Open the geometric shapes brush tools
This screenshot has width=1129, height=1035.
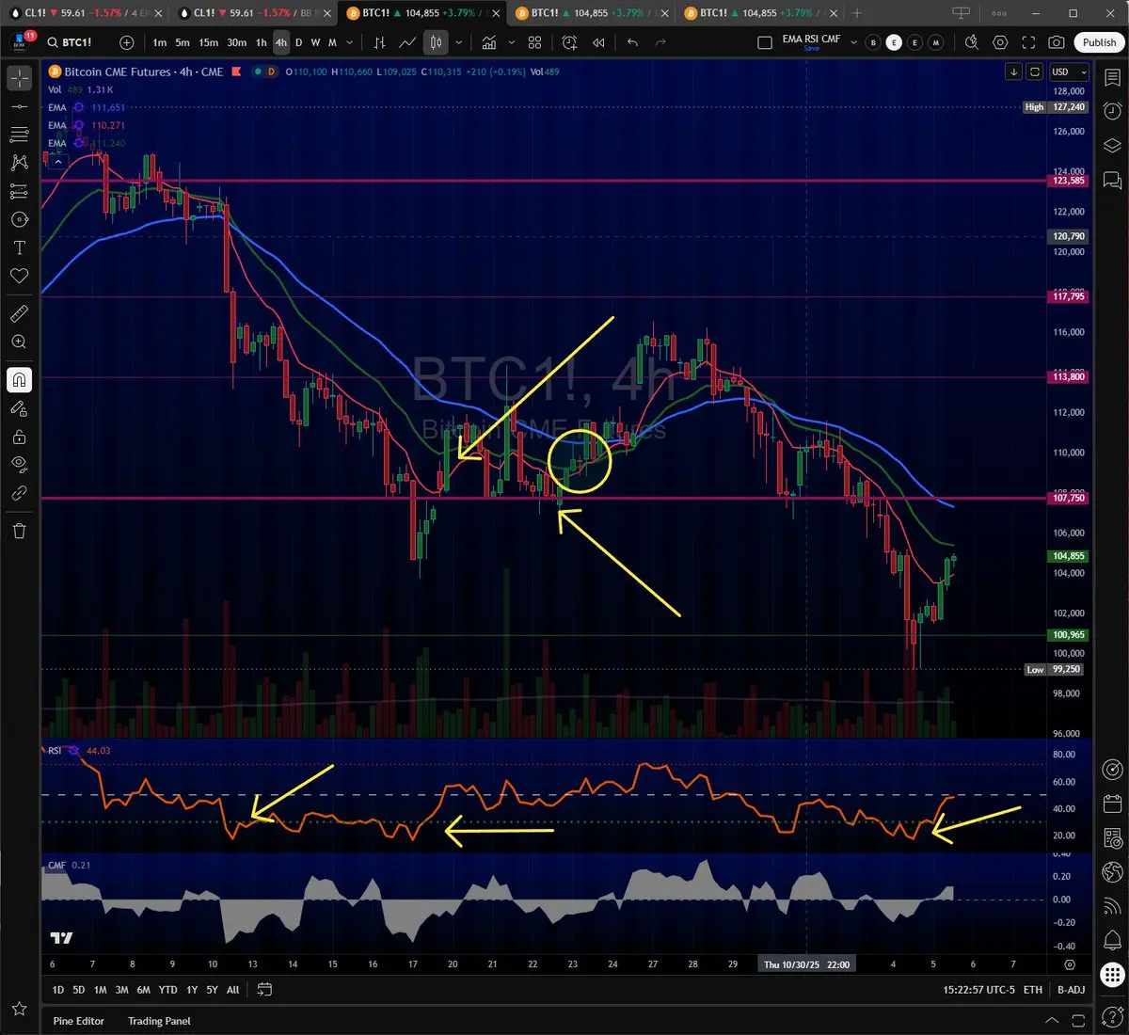[x=19, y=219]
